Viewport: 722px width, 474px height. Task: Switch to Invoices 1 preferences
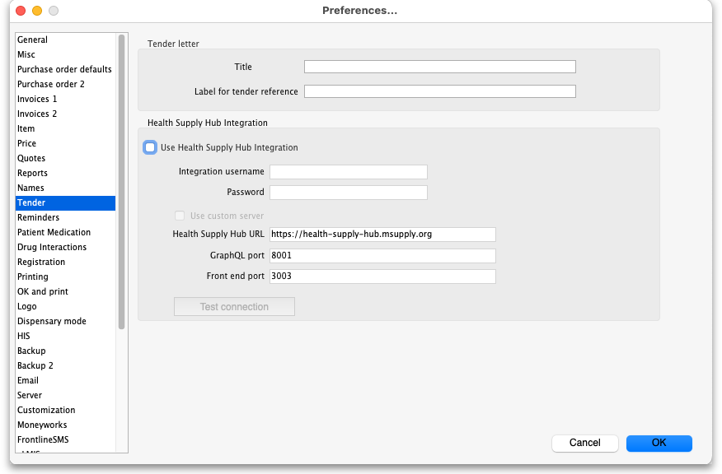37,99
